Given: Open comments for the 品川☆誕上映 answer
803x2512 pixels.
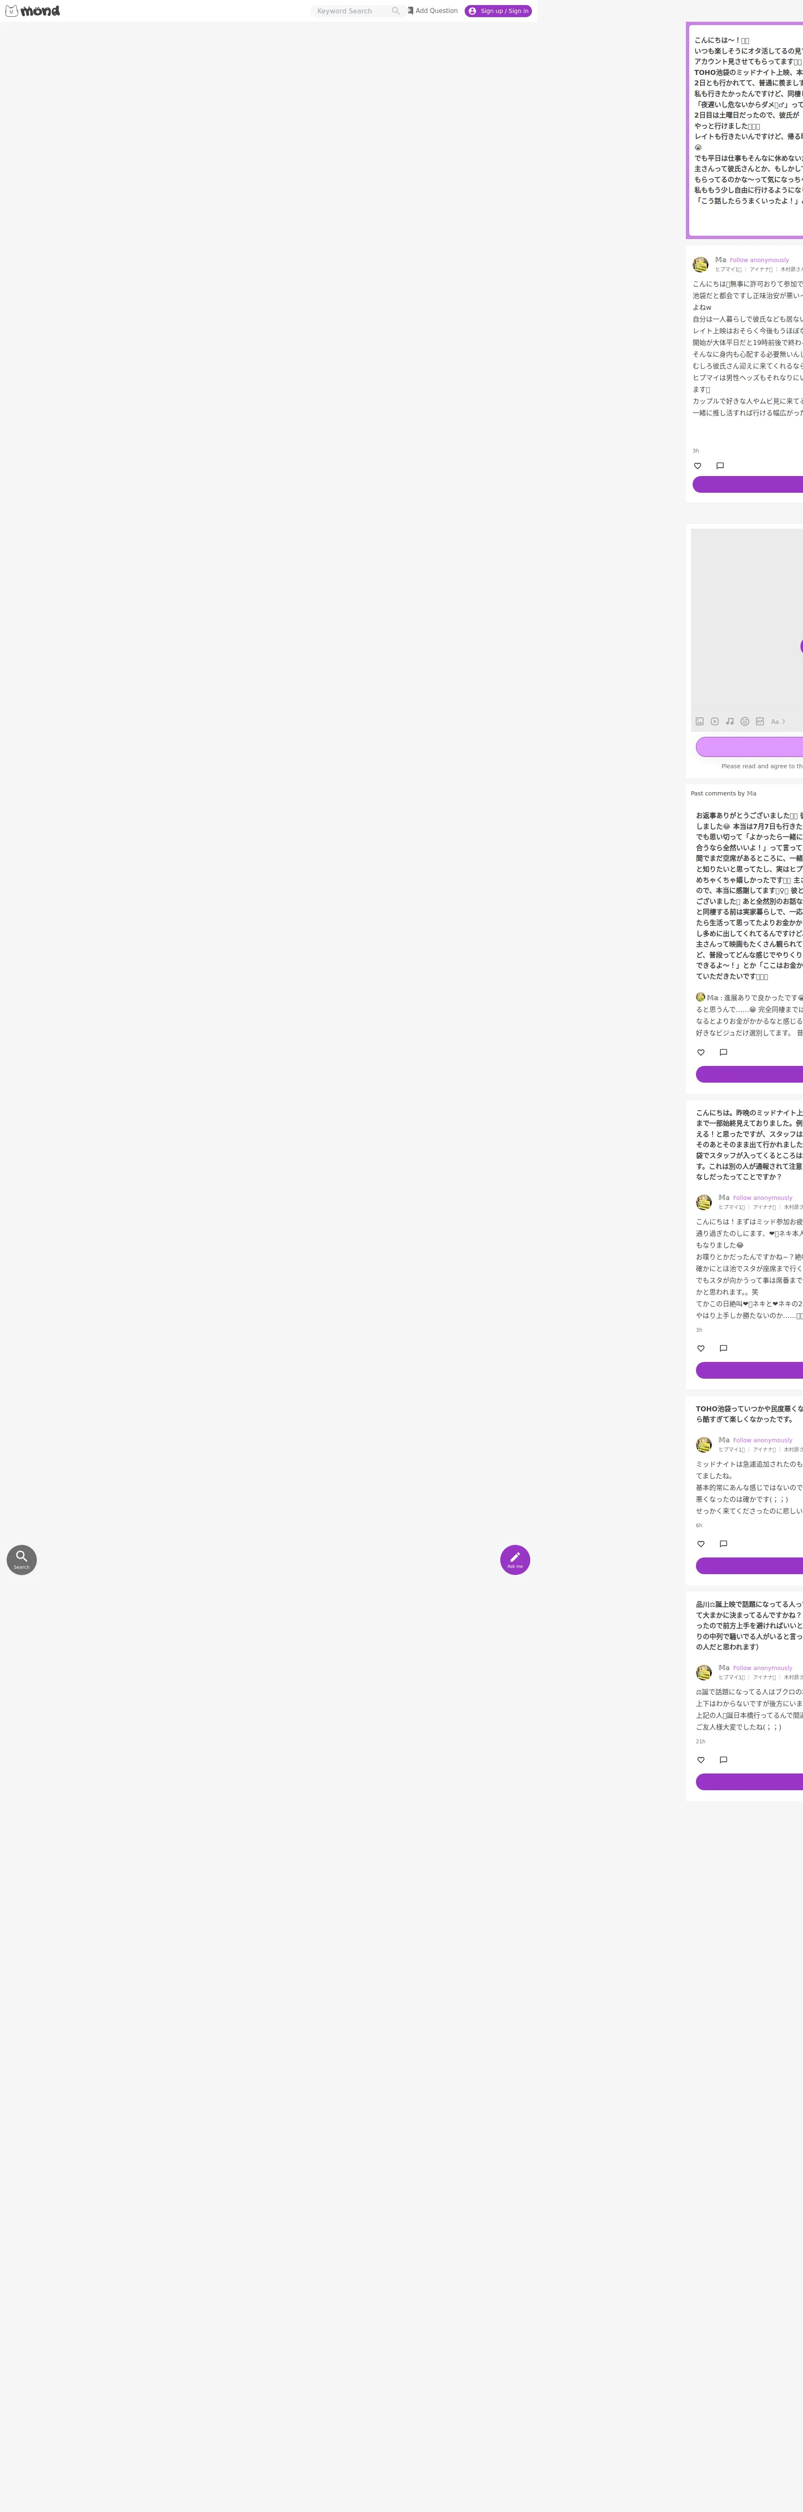Looking at the screenshot, I should click(x=723, y=1760).
